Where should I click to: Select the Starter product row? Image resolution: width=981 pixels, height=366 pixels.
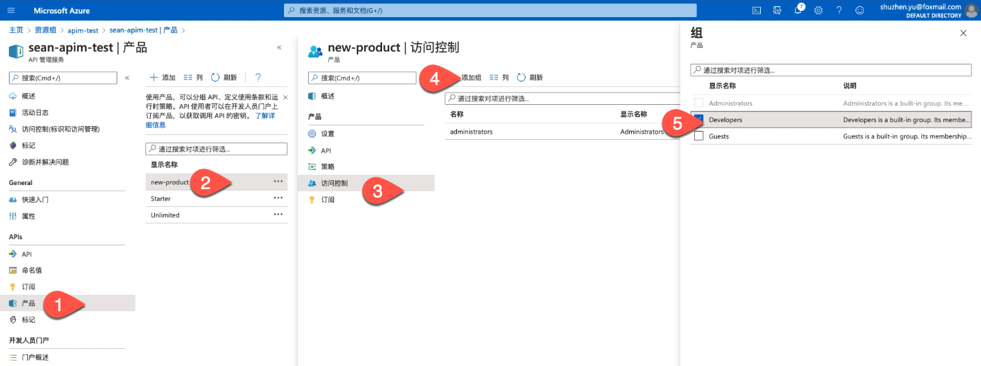click(217, 198)
